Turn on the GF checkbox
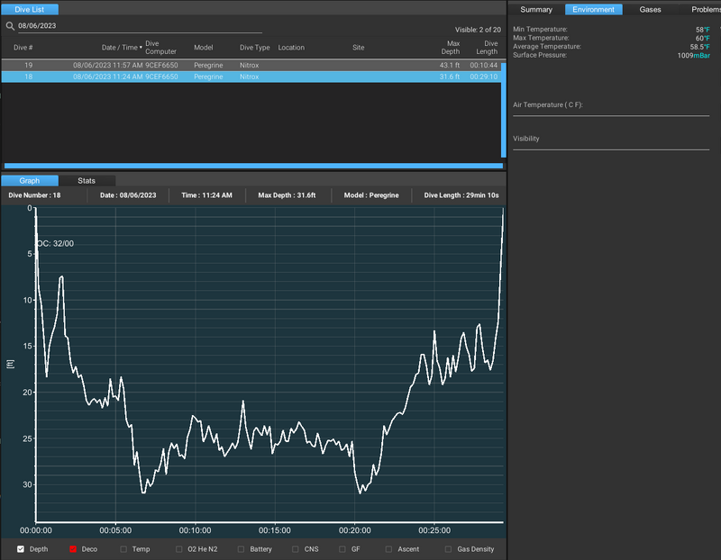 (342, 548)
